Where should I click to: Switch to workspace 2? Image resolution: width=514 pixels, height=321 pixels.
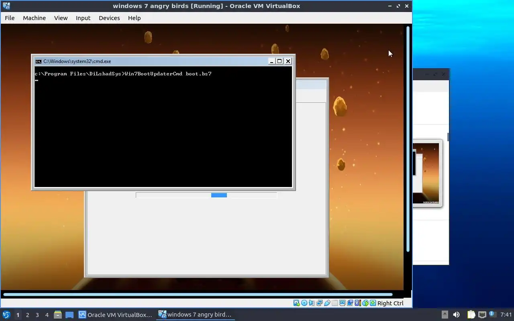point(27,315)
